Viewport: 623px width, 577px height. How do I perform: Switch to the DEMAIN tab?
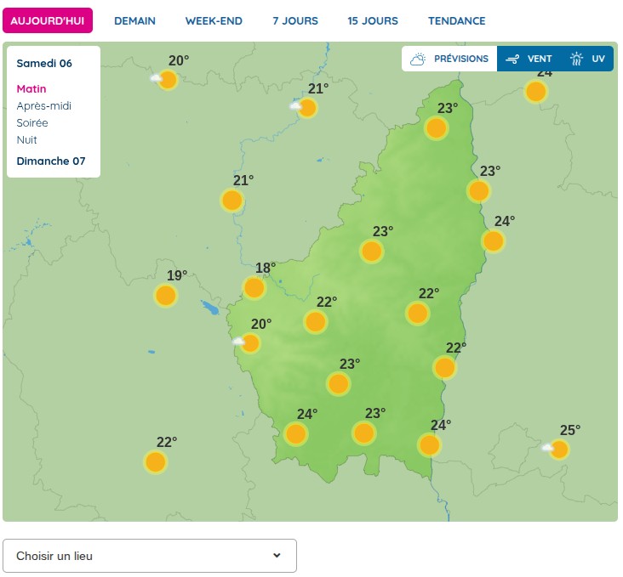134,21
